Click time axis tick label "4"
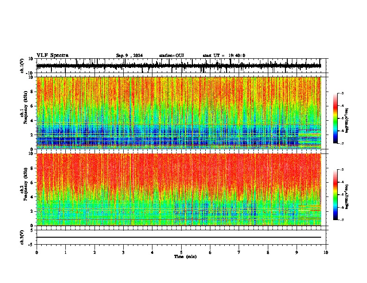The image size is (367, 283). pos(152,252)
